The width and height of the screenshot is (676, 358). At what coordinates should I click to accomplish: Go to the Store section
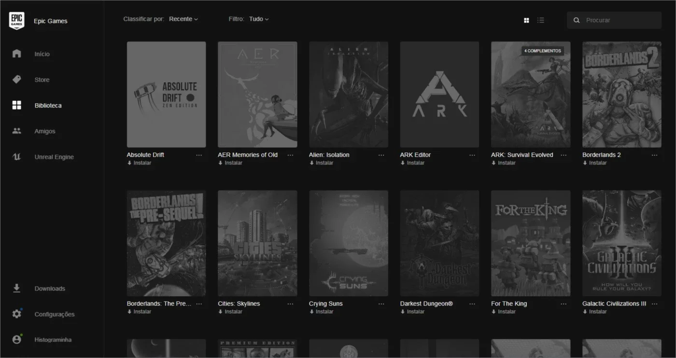click(x=42, y=80)
